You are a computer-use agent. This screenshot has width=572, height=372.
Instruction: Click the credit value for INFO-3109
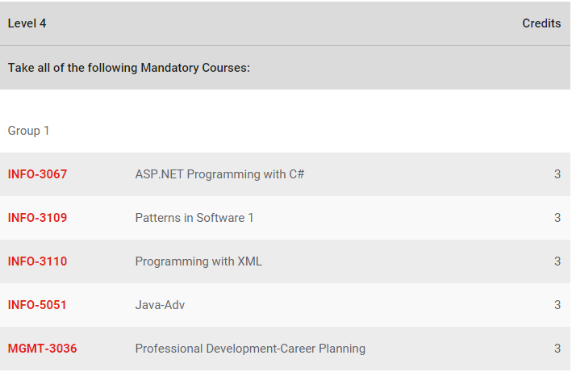click(x=557, y=218)
